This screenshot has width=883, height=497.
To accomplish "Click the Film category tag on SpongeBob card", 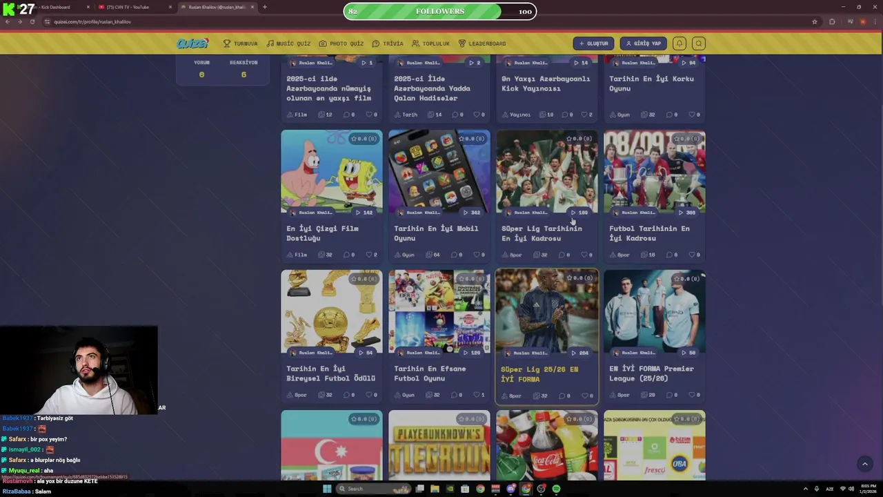I will click(x=297, y=255).
